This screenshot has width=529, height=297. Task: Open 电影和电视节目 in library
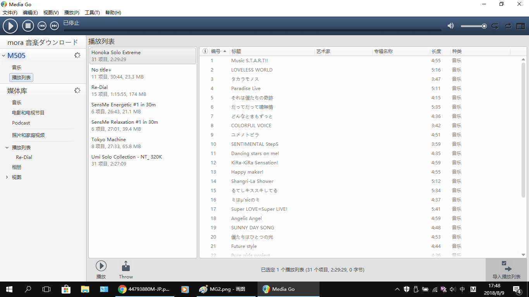click(x=28, y=113)
